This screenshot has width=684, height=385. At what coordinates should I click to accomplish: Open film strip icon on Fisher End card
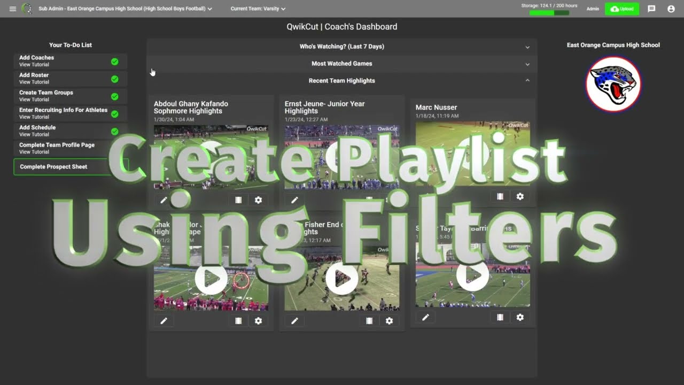(x=369, y=321)
